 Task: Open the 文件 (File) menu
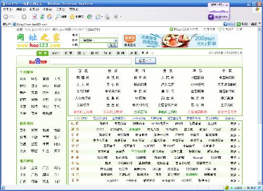[7, 9]
